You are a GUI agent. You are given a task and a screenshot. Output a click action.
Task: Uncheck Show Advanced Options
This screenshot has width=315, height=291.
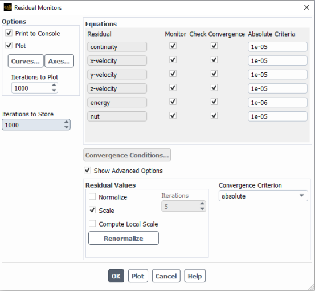[x=87, y=170]
